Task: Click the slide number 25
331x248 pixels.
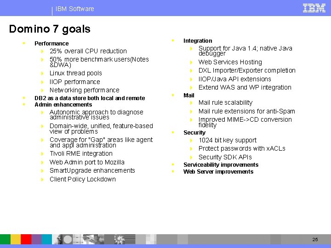Action: [315, 239]
